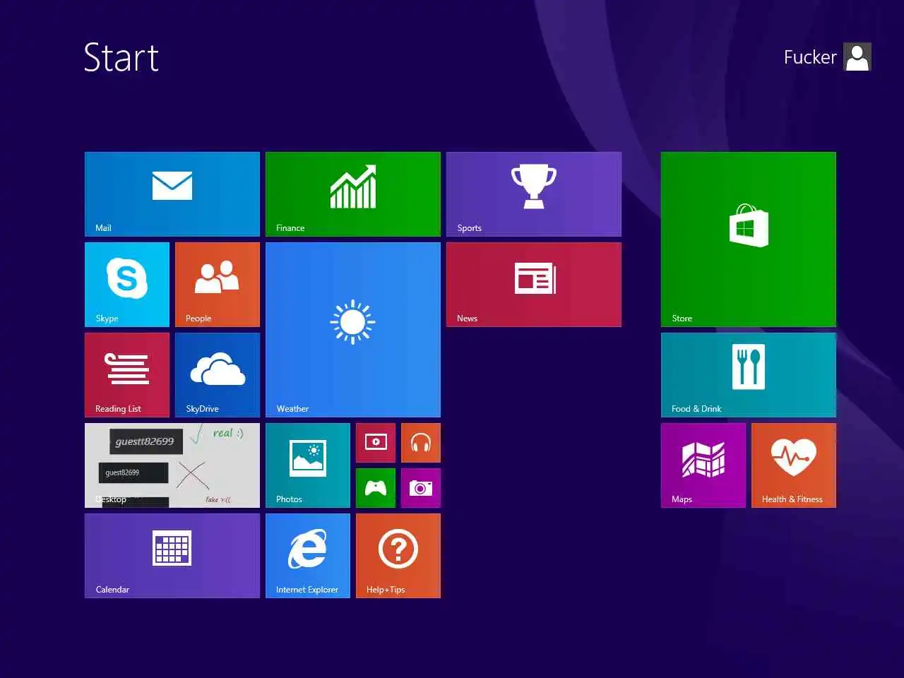Screen dimensions: 904x678
Task: Open the small Games controller tile
Action: point(376,488)
